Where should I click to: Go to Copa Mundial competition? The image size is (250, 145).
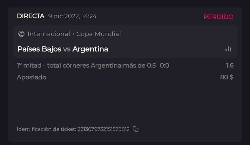(98, 34)
